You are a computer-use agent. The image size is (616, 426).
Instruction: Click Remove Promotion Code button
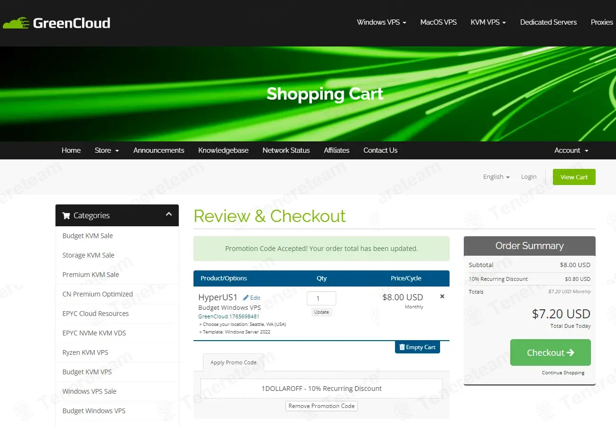322,406
